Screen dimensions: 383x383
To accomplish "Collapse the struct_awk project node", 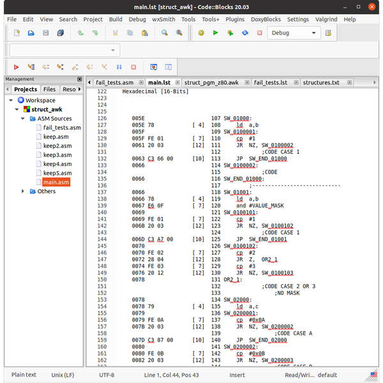I will point(17,109).
